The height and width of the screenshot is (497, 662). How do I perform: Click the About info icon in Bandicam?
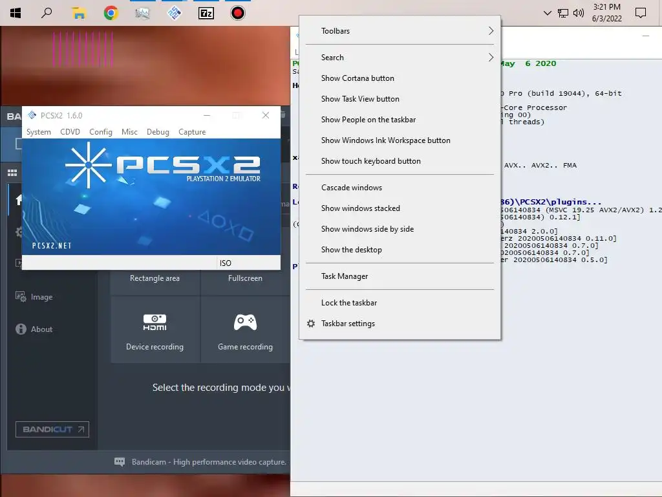(21, 329)
